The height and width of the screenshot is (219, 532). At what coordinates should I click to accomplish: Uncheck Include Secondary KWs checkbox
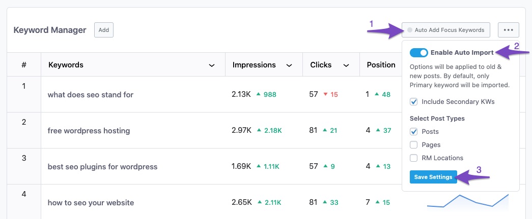(414, 102)
